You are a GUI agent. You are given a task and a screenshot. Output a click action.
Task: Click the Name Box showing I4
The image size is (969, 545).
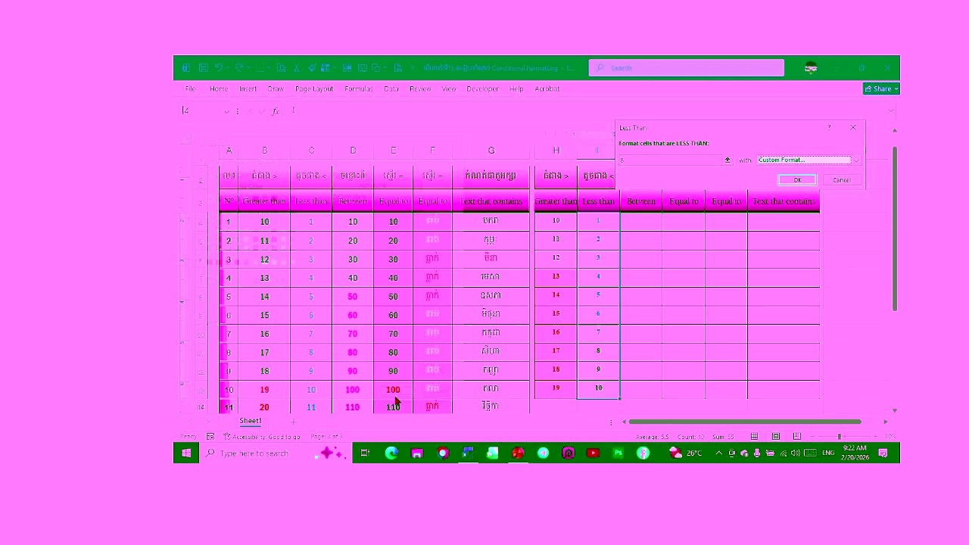click(201, 111)
